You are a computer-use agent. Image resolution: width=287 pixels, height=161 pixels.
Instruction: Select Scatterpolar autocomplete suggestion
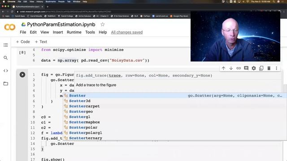pos(175,127)
